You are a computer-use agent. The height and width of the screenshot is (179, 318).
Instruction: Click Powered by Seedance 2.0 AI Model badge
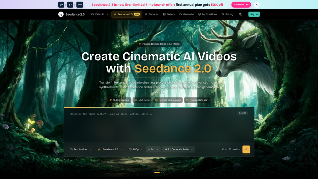(x=159, y=44)
